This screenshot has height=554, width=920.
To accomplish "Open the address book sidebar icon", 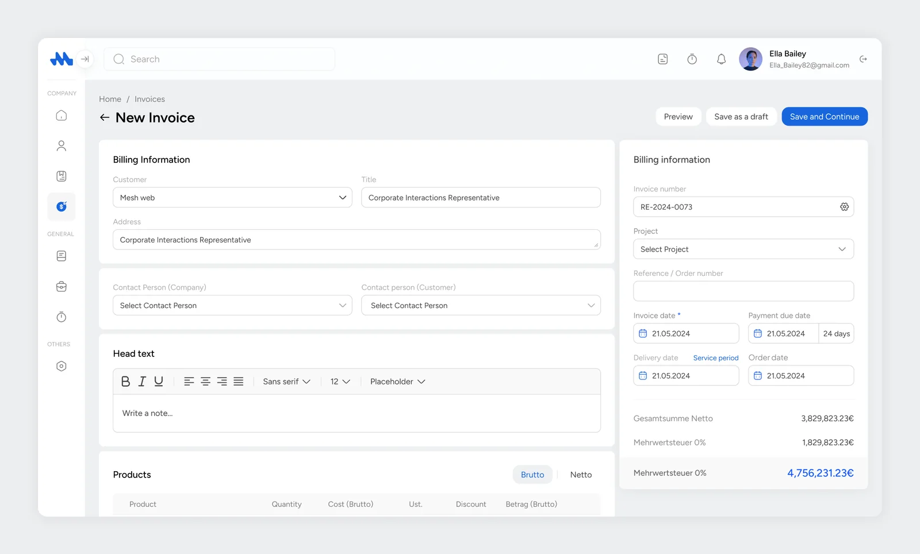I will pos(62,176).
